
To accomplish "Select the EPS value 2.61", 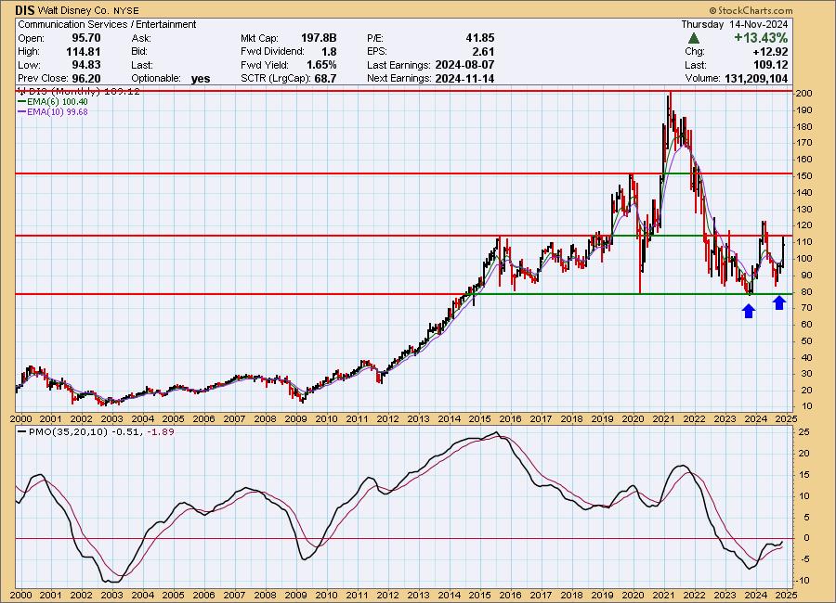I will [484, 52].
